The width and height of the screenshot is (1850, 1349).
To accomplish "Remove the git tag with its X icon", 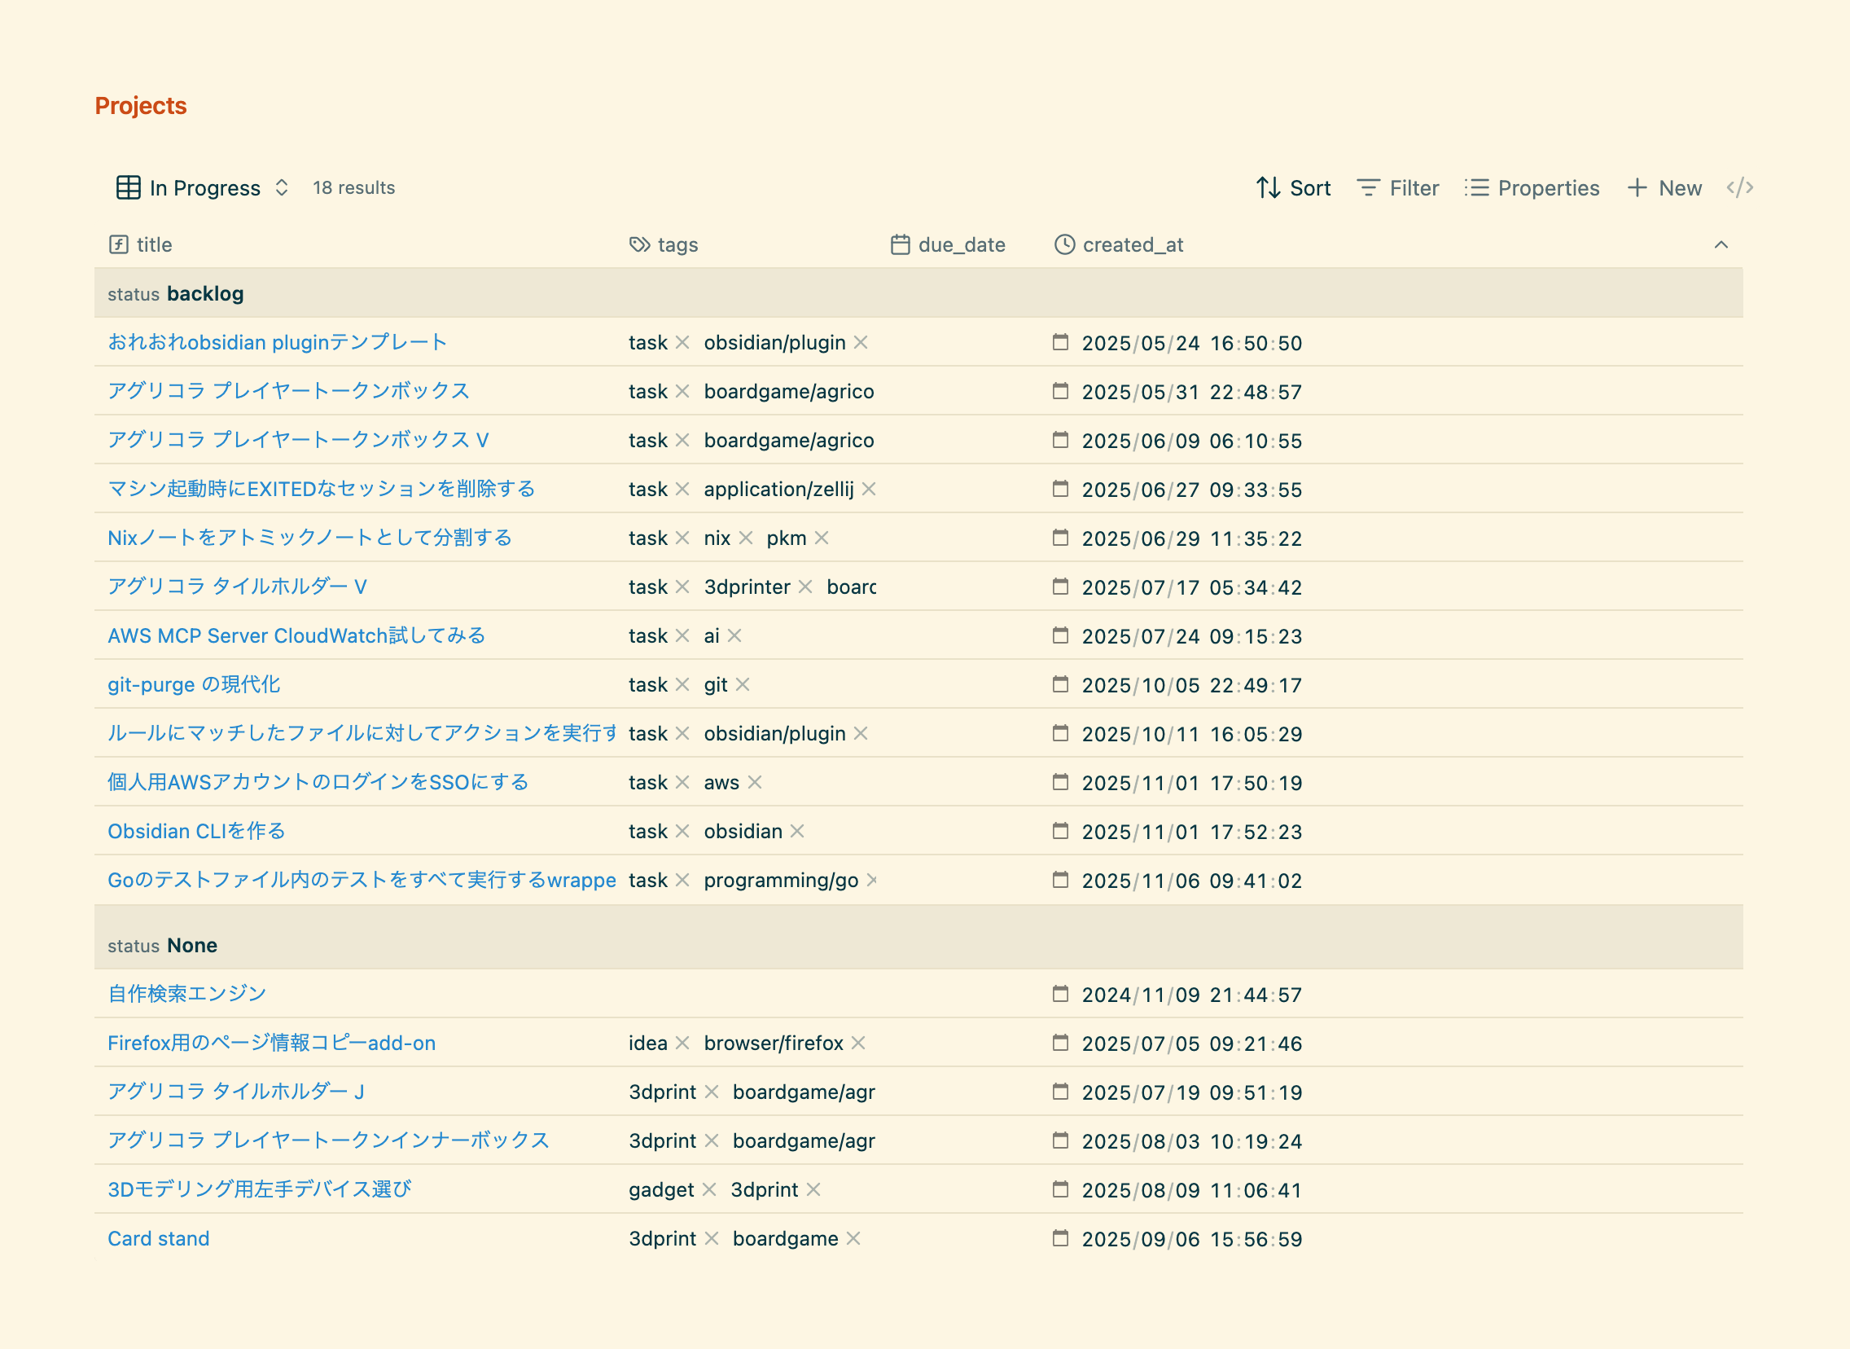I will (x=743, y=684).
